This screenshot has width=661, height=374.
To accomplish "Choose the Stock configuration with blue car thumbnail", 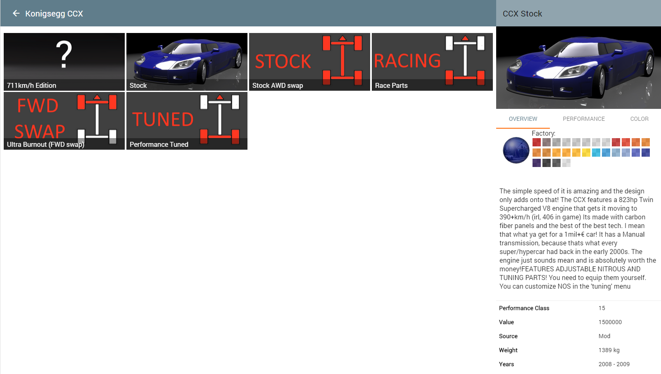I will [187, 62].
